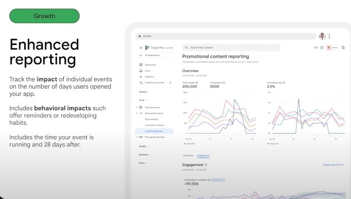This screenshot has height=199, width=351.
Task: Open Dashboard in the sidebar
Action: 150,65
